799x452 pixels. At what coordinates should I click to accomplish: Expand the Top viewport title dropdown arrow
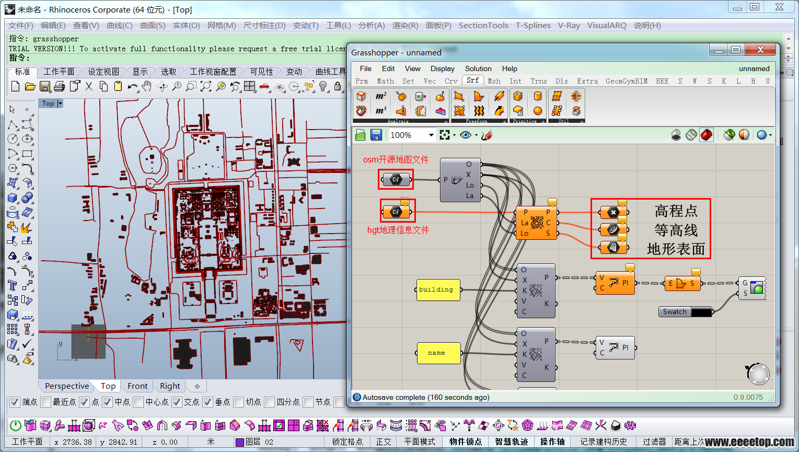(60, 103)
